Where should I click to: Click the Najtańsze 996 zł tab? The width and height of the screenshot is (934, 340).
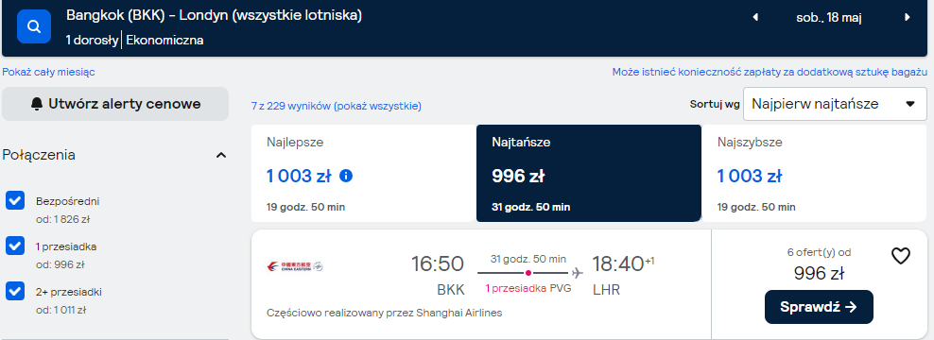pos(589,173)
